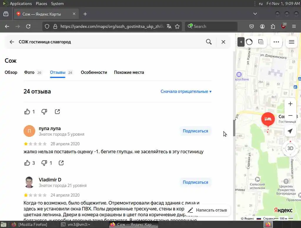Share пупа лупа review
The width and height of the screenshot is (301, 228).
click(x=61, y=163)
